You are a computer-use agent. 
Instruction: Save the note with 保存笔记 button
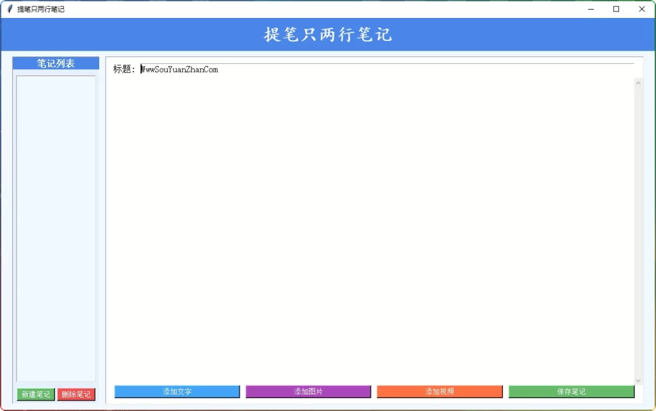click(x=571, y=391)
